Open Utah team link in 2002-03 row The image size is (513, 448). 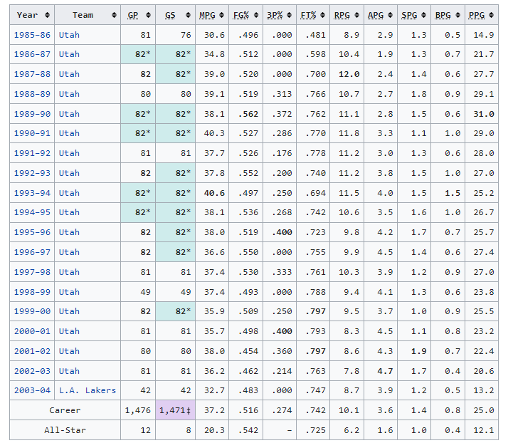[x=69, y=371]
